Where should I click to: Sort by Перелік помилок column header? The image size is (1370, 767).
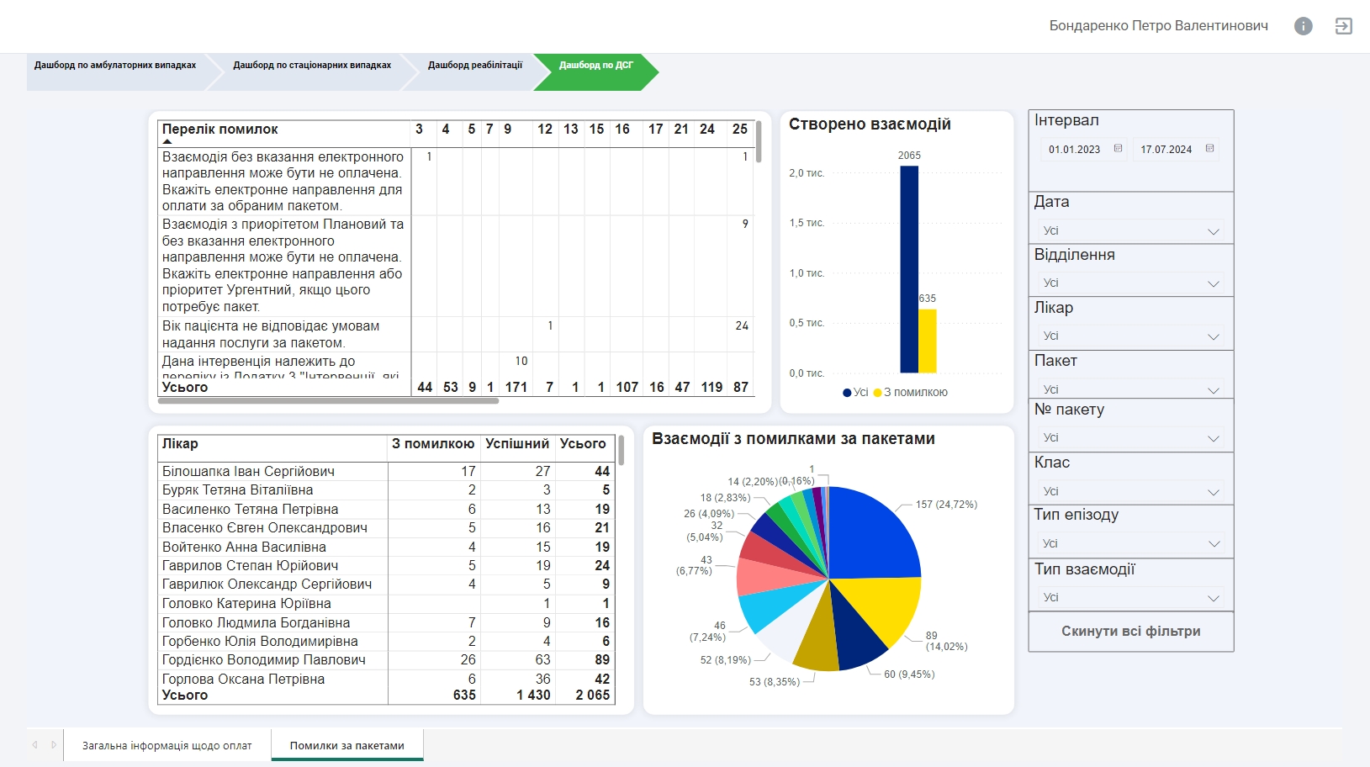coord(220,130)
